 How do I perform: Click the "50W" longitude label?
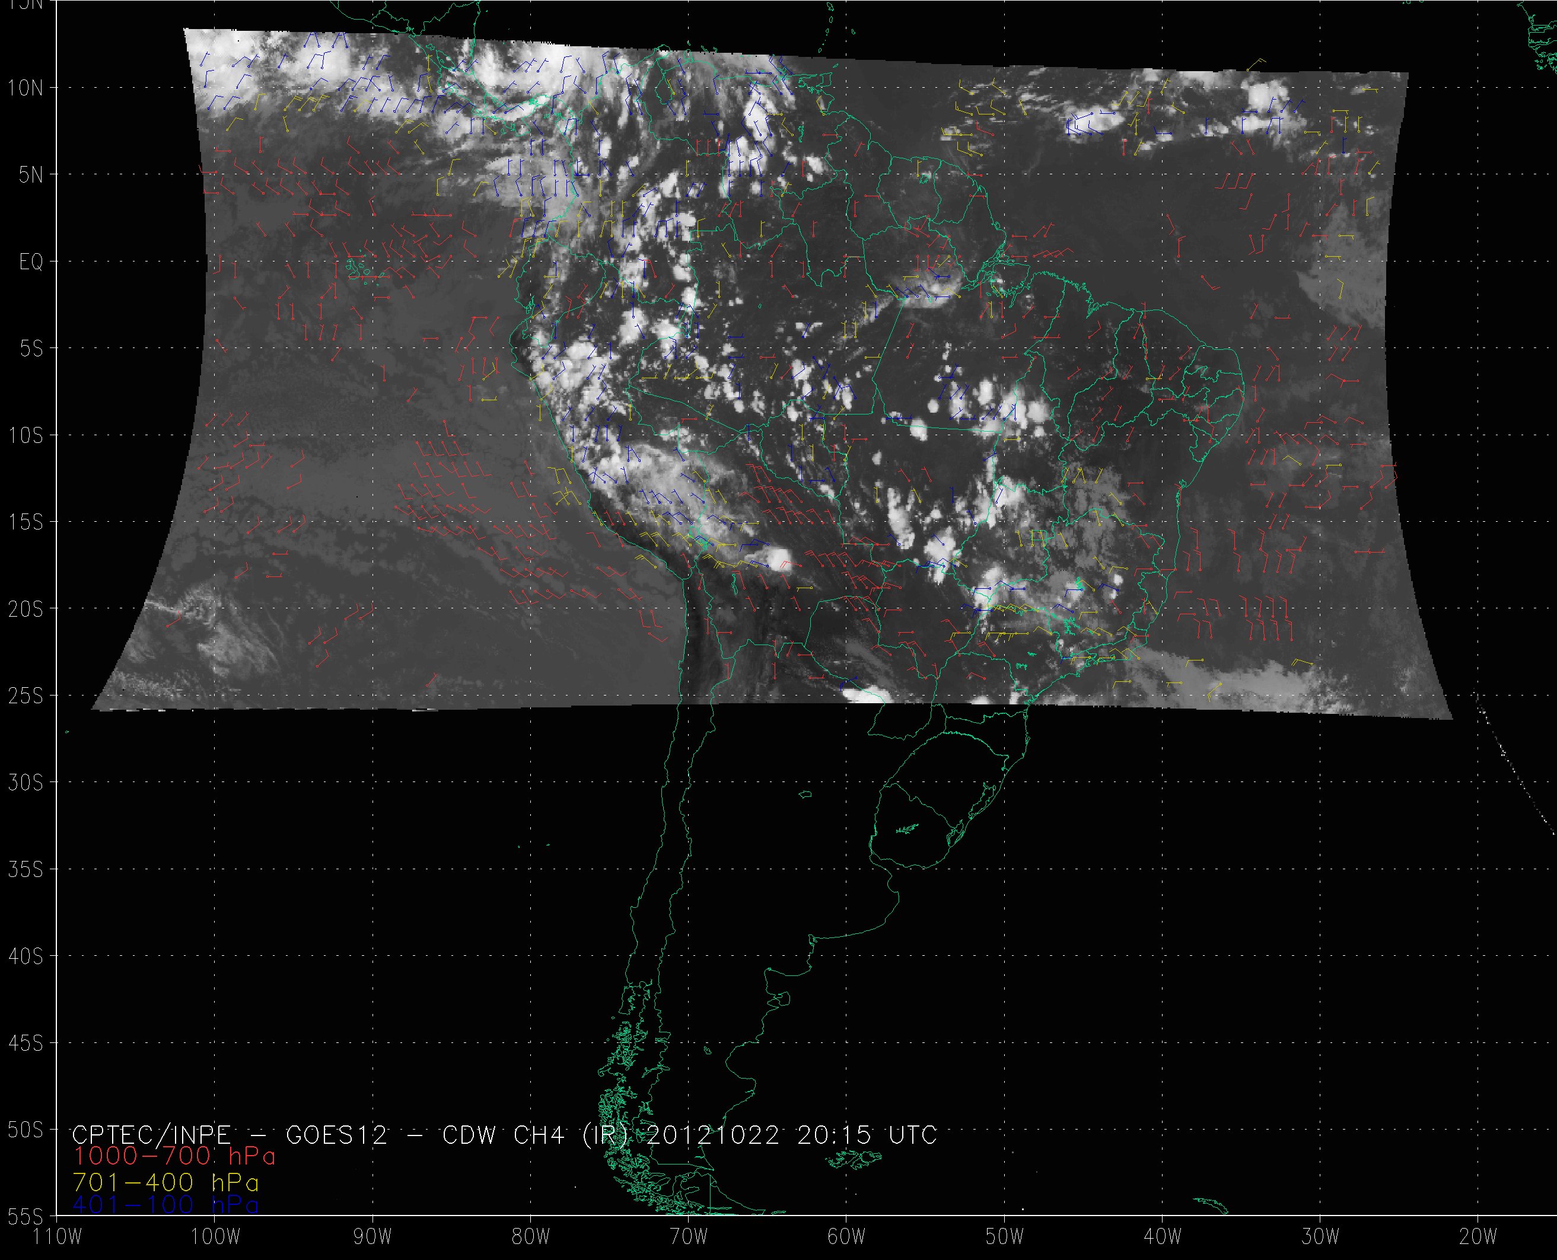click(1005, 1237)
